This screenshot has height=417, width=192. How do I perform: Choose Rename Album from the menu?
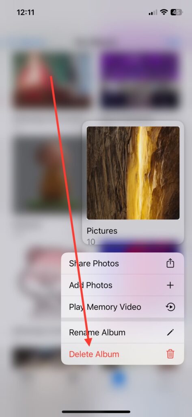point(123,332)
